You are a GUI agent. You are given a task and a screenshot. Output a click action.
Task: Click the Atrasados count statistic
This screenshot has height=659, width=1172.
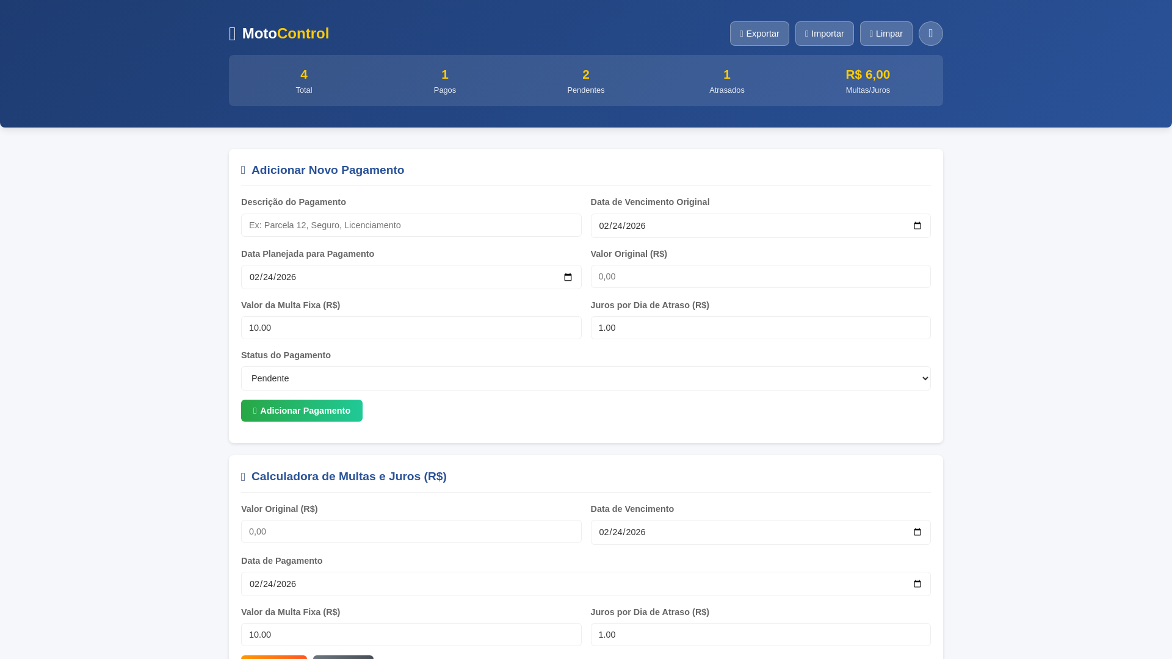pyautogui.click(x=727, y=81)
